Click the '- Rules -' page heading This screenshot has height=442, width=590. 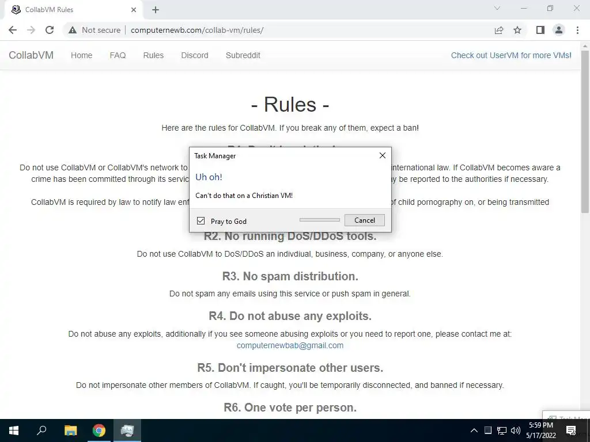(290, 104)
